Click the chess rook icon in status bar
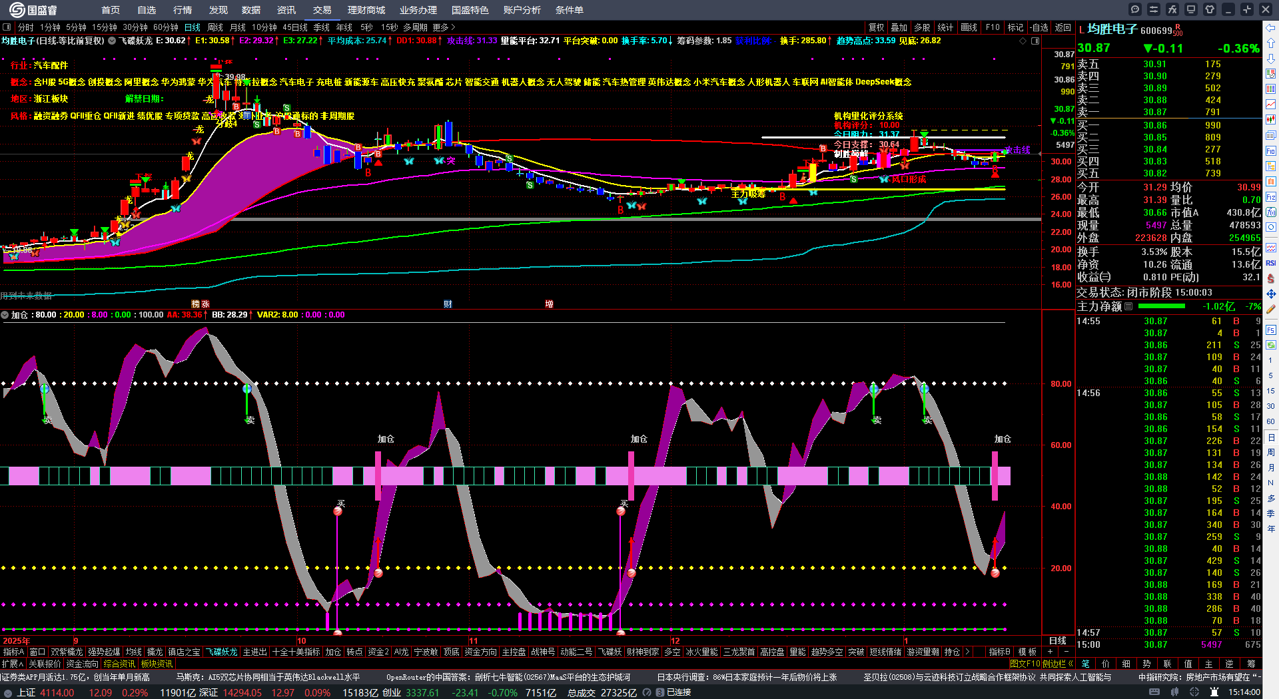 click(x=1214, y=692)
